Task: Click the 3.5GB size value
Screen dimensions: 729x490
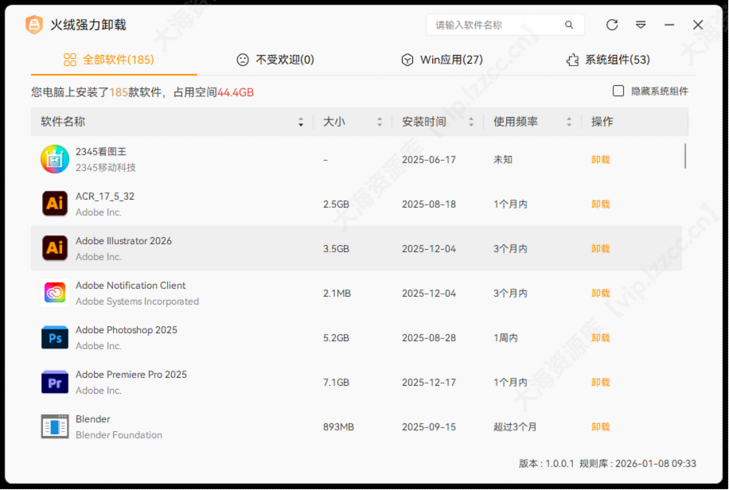Action: click(x=336, y=249)
